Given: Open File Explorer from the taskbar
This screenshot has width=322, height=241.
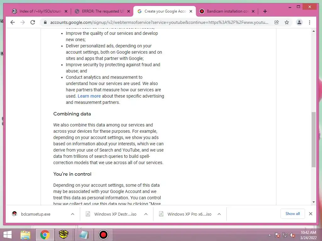Looking at the screenshot, I should 25,235.
